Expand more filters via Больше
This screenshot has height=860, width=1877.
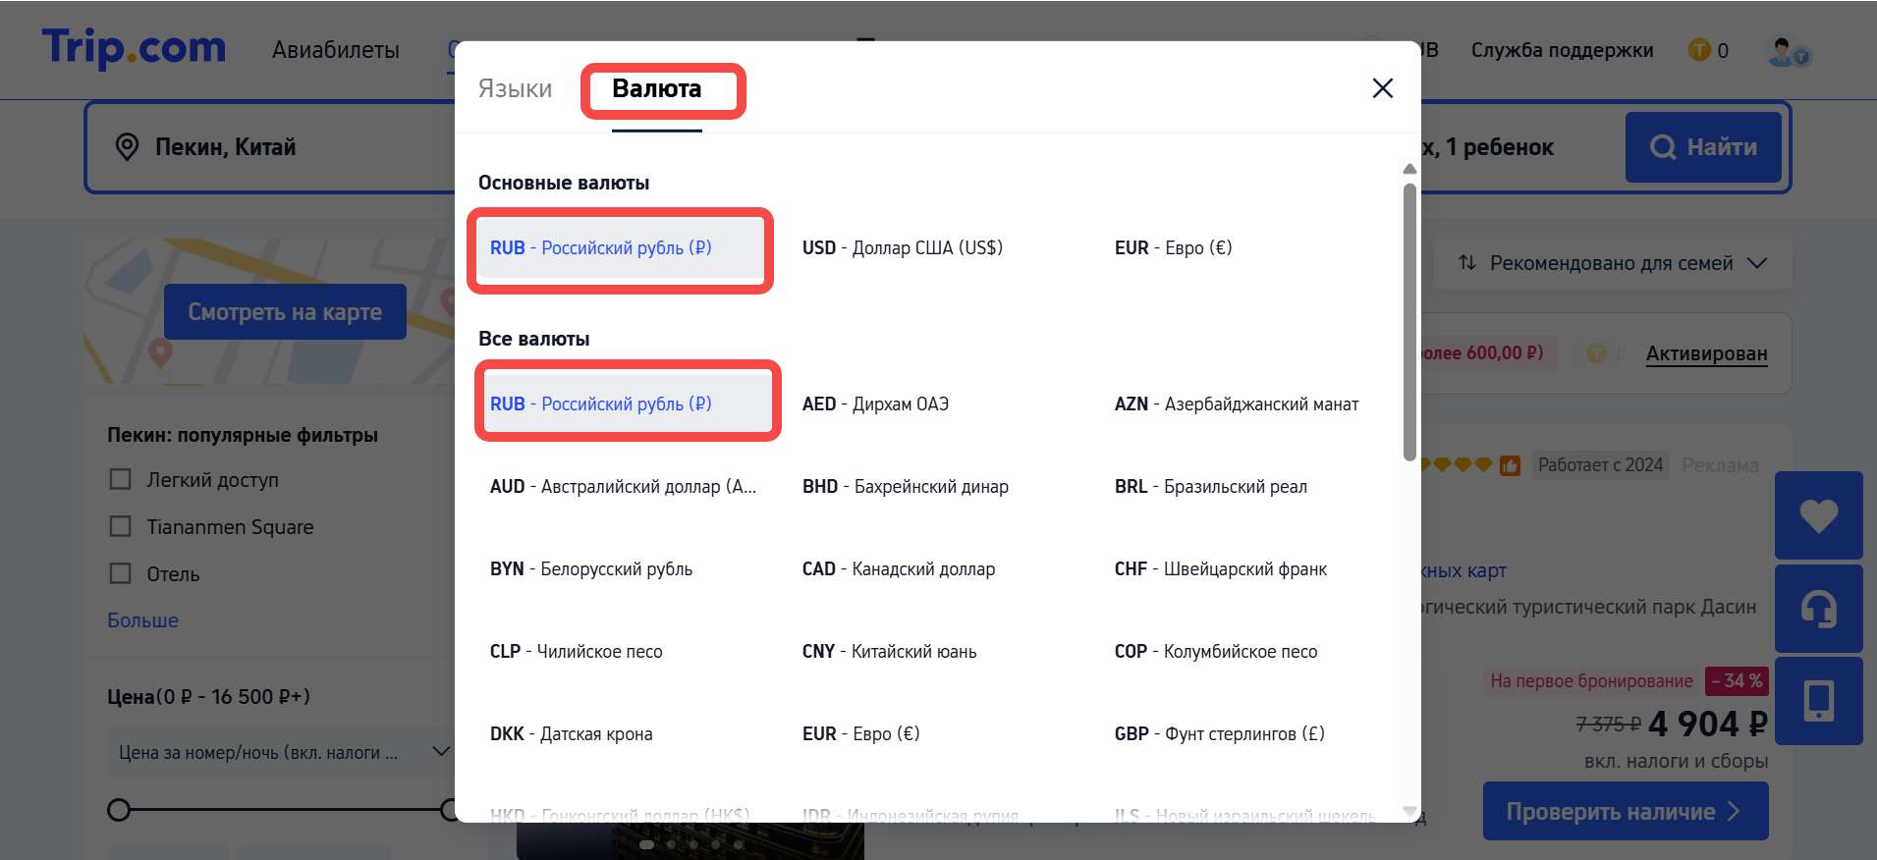pos(142,620)
